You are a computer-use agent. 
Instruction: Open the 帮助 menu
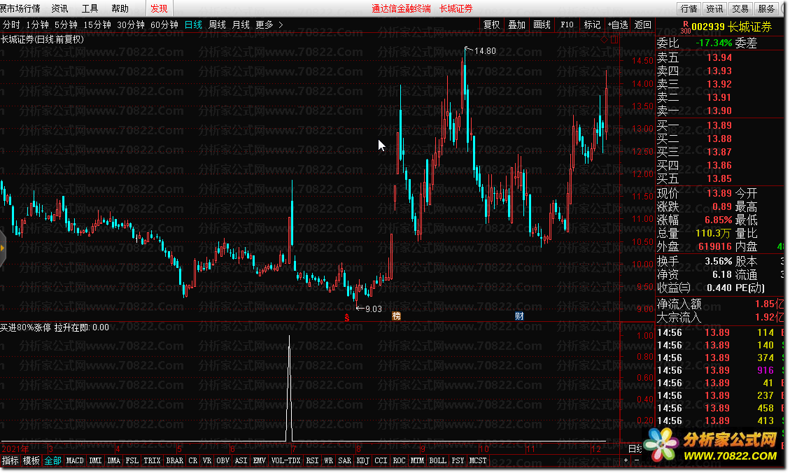point(120,8)
